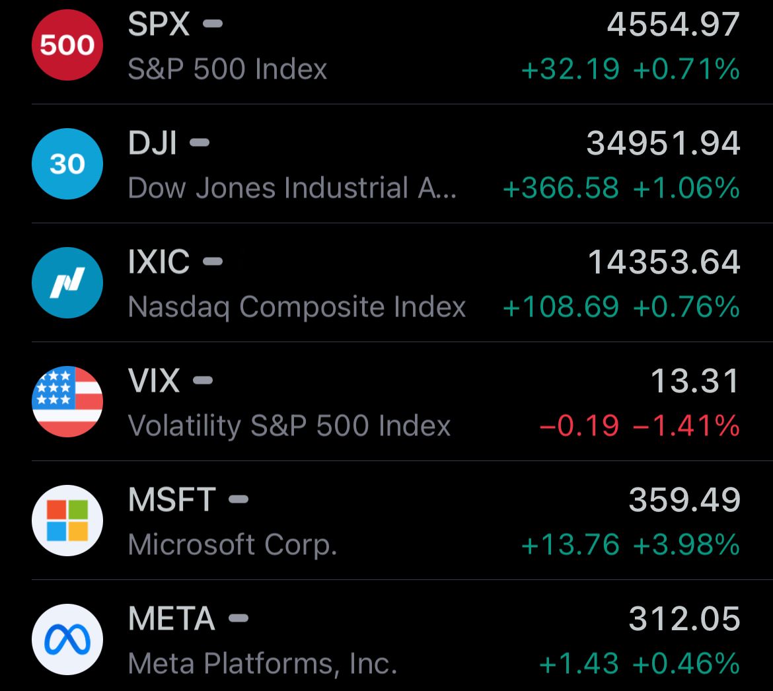
Task: Open the Microsoft logo icon
Action: pyautogui.click(x=67, y=521)
